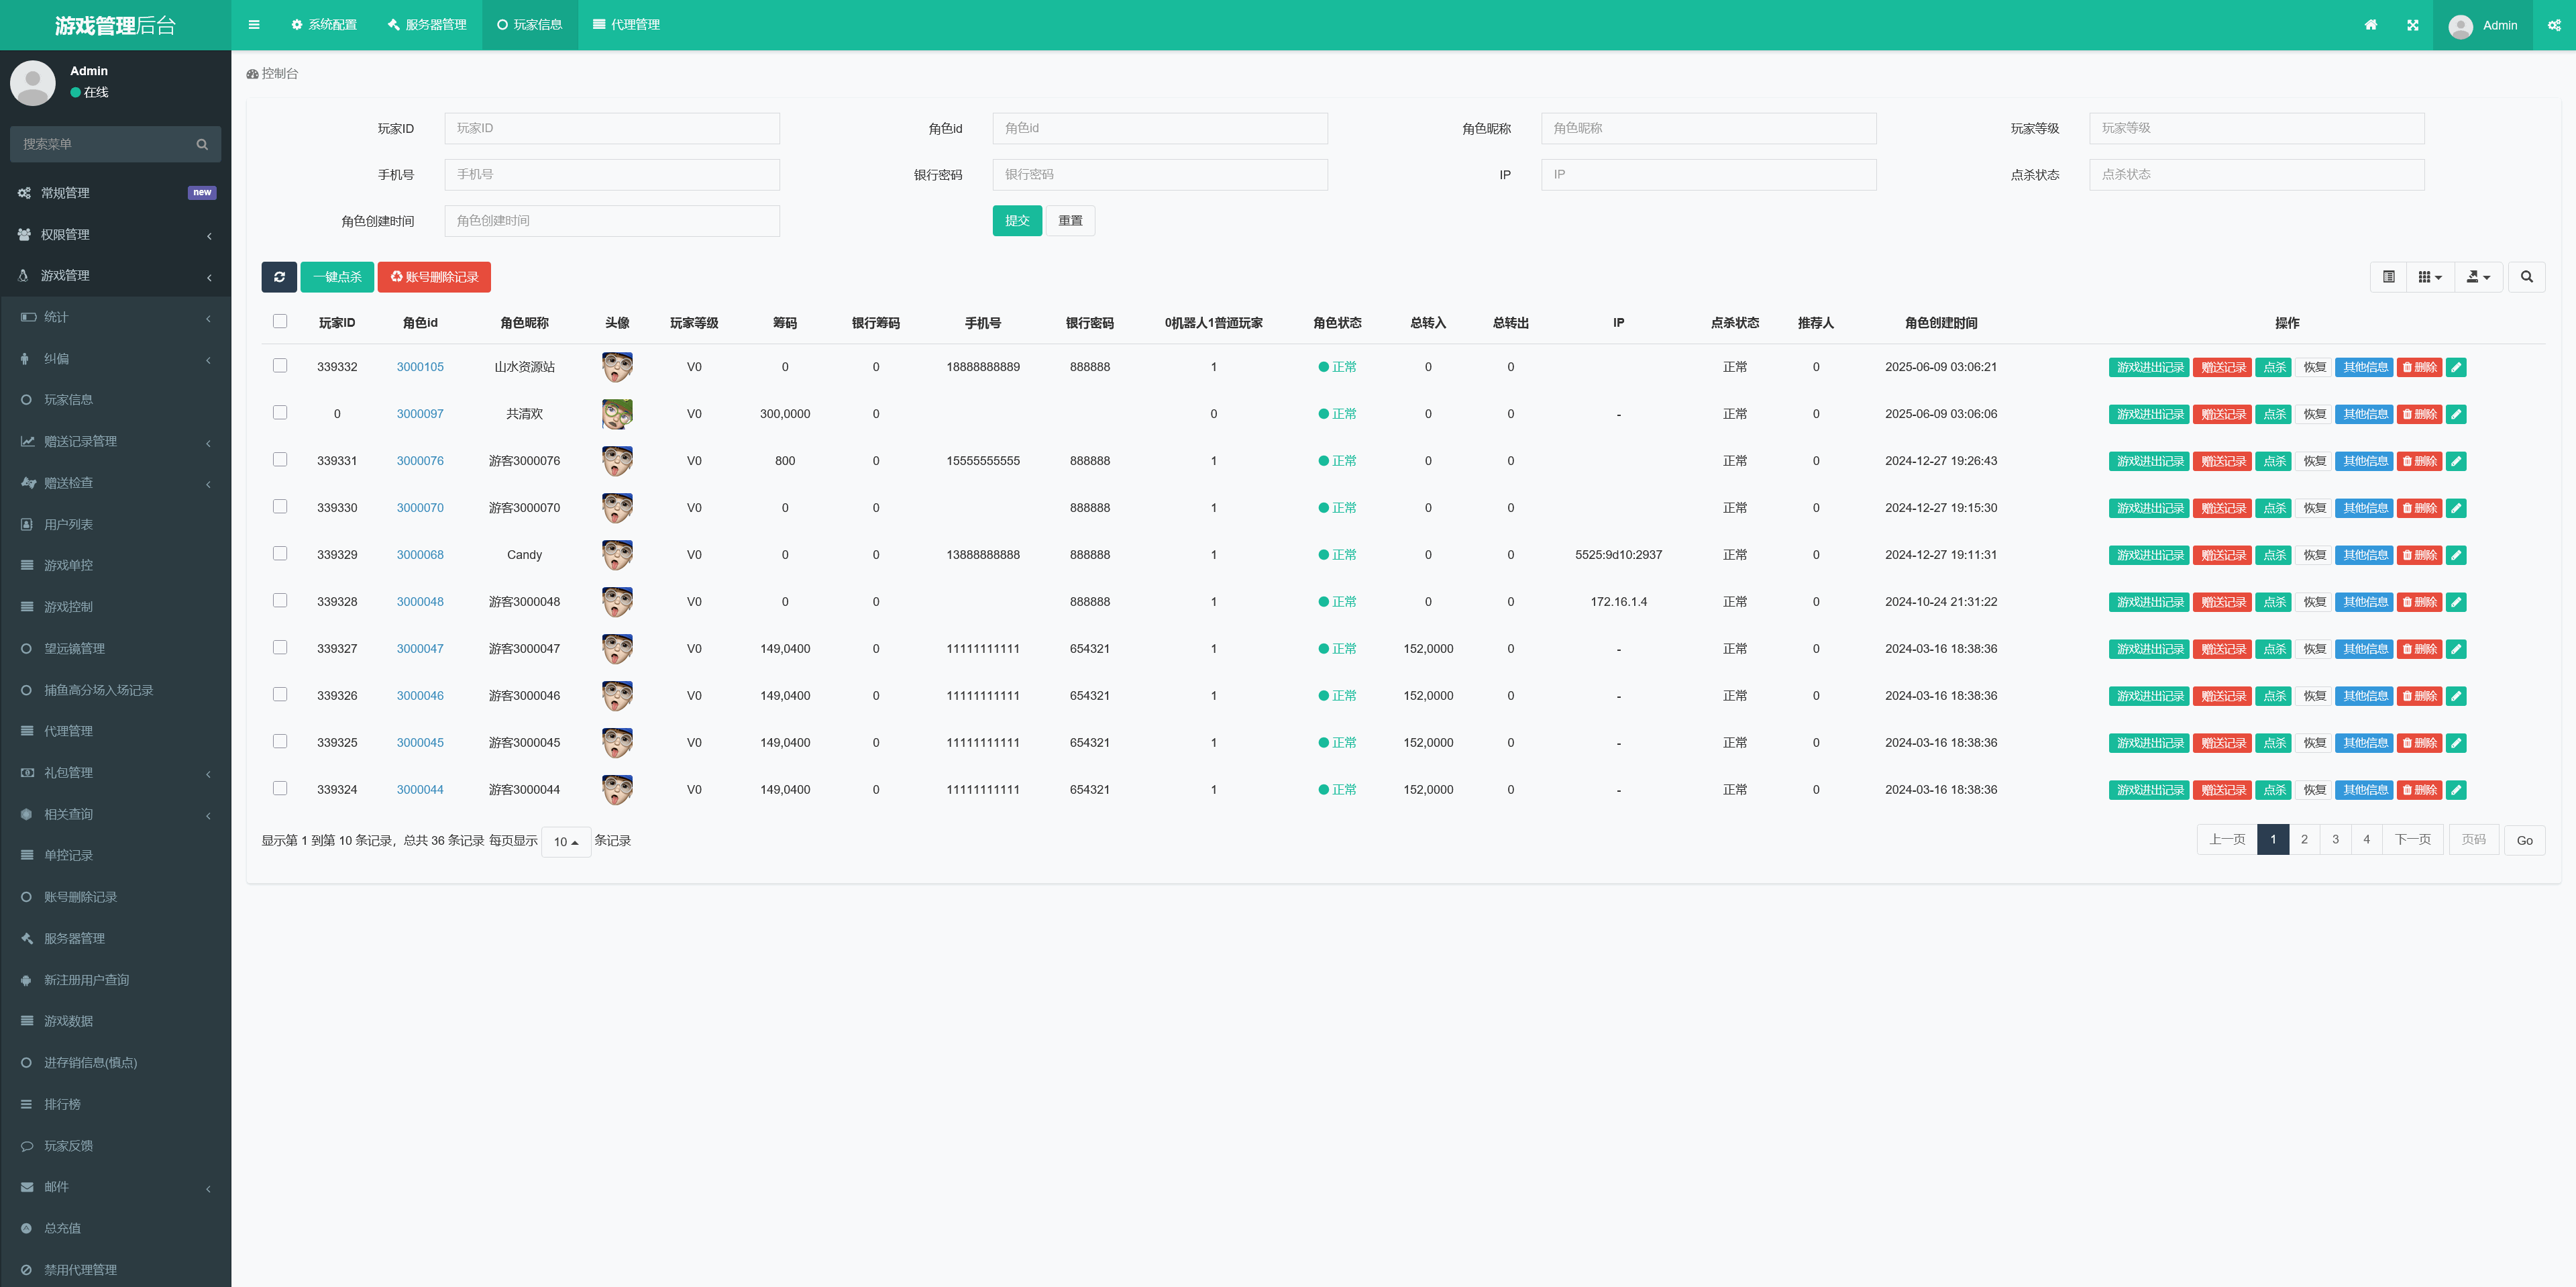Open role id link 3000105

420,367
